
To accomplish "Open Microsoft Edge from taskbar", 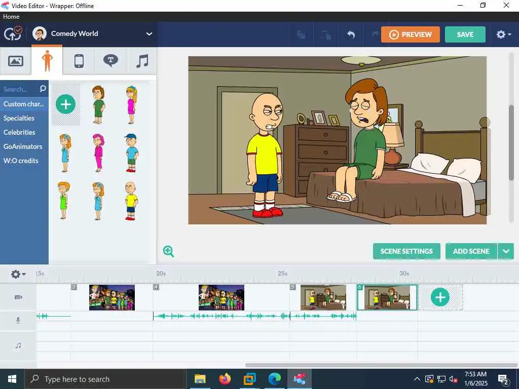I will pos(274,379).
